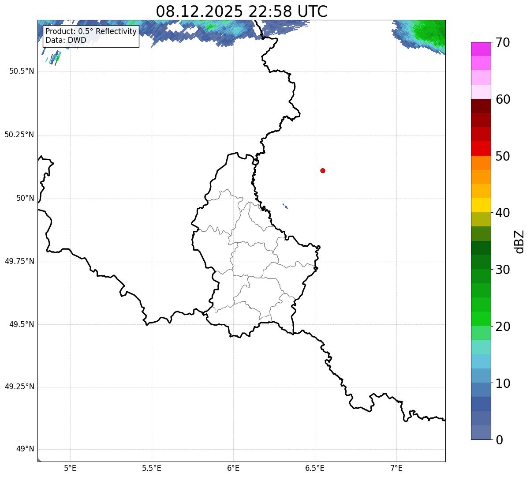This screenshot has height=477, width=530.
Task: Click the dark maroon colorbar segment below 60
Action: 481,106
